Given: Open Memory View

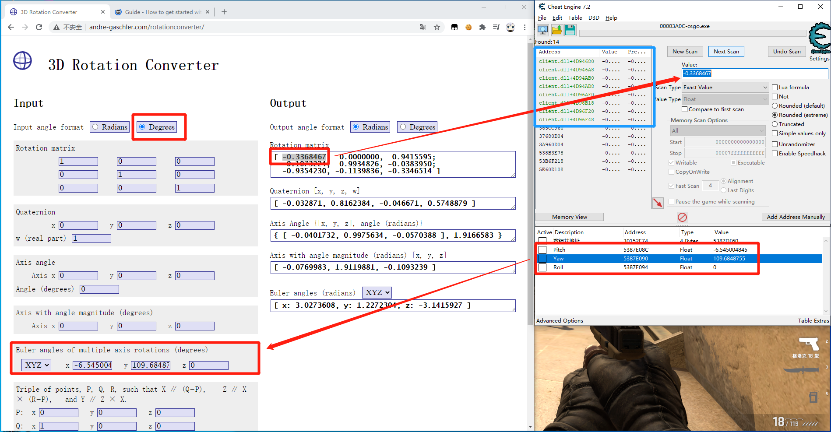Looking at the screenshot, I should [x=569, y=217].
